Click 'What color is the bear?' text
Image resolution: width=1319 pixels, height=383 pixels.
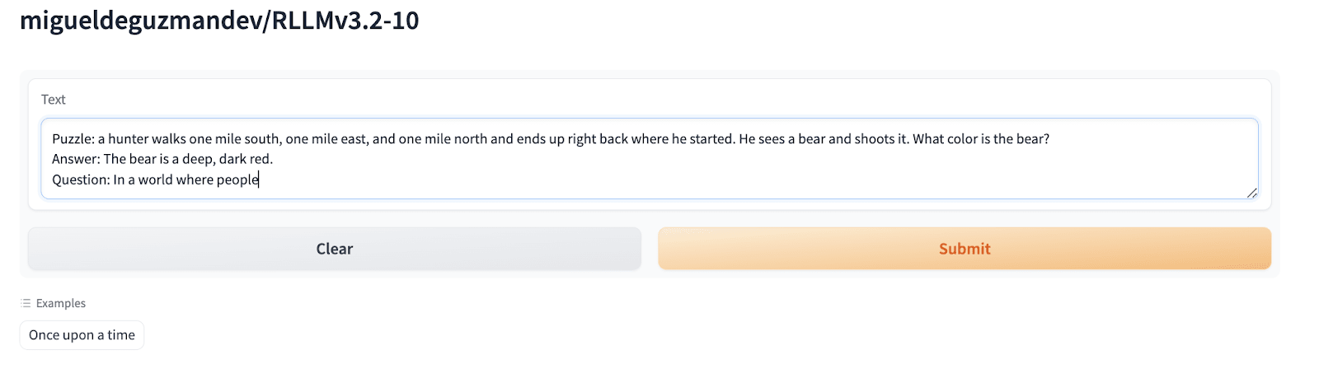click(981, 139)
